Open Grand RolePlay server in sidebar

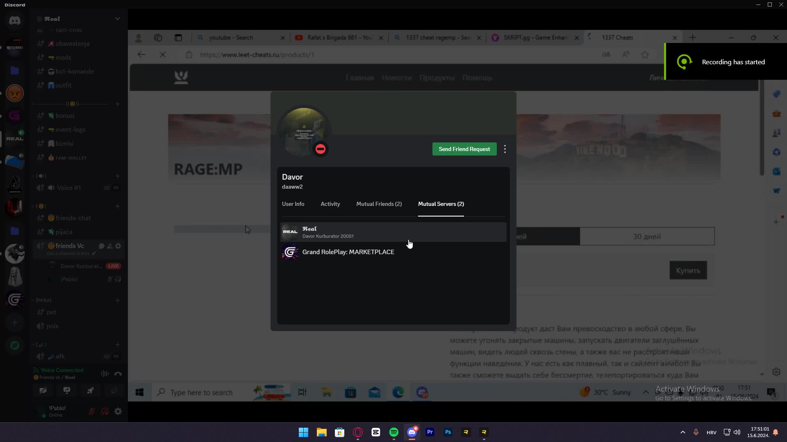pos(15,300)
